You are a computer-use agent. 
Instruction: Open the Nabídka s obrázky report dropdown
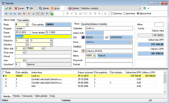point(140,8)
